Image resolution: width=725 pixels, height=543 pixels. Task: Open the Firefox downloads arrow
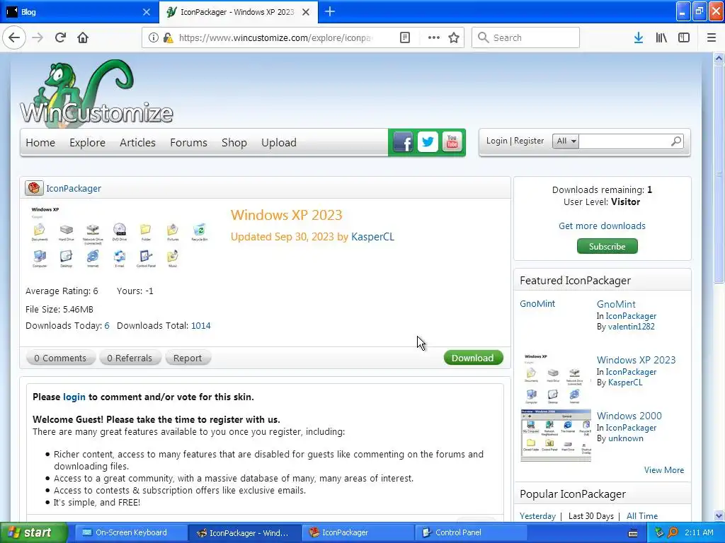tap(639, 37)
